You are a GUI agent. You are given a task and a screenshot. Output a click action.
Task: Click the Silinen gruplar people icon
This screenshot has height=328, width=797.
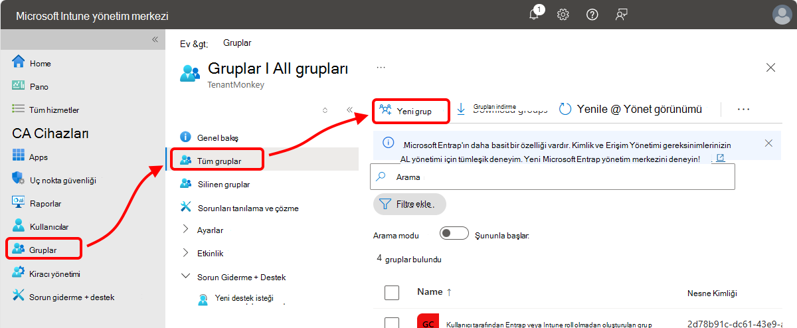tap(185, 183)
